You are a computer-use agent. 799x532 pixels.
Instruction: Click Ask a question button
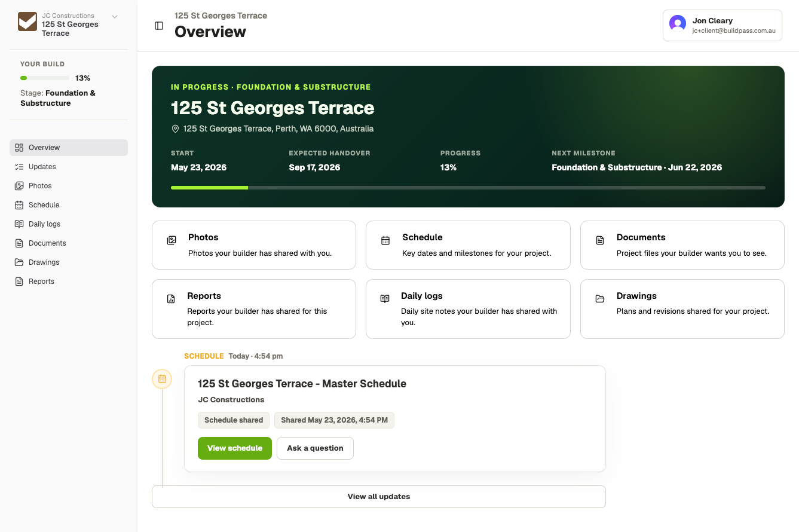tap(315, 448)
